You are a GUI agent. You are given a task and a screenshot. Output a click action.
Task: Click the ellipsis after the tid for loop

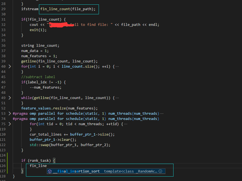point(126,124)
